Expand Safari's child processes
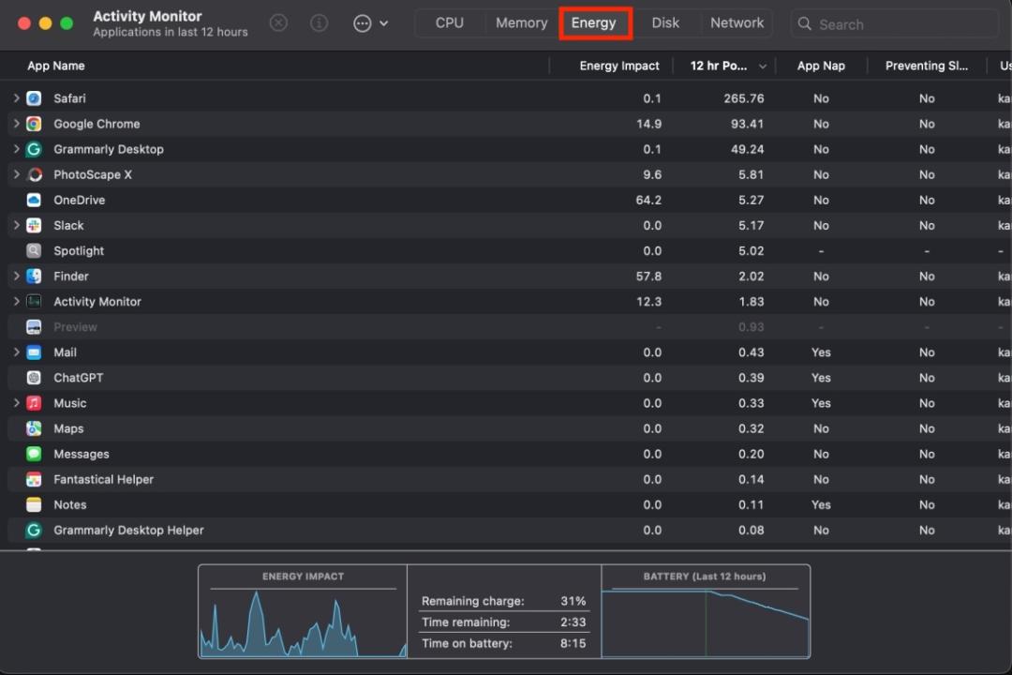Screen dimensions: 1012x675 tap(16, 97)
